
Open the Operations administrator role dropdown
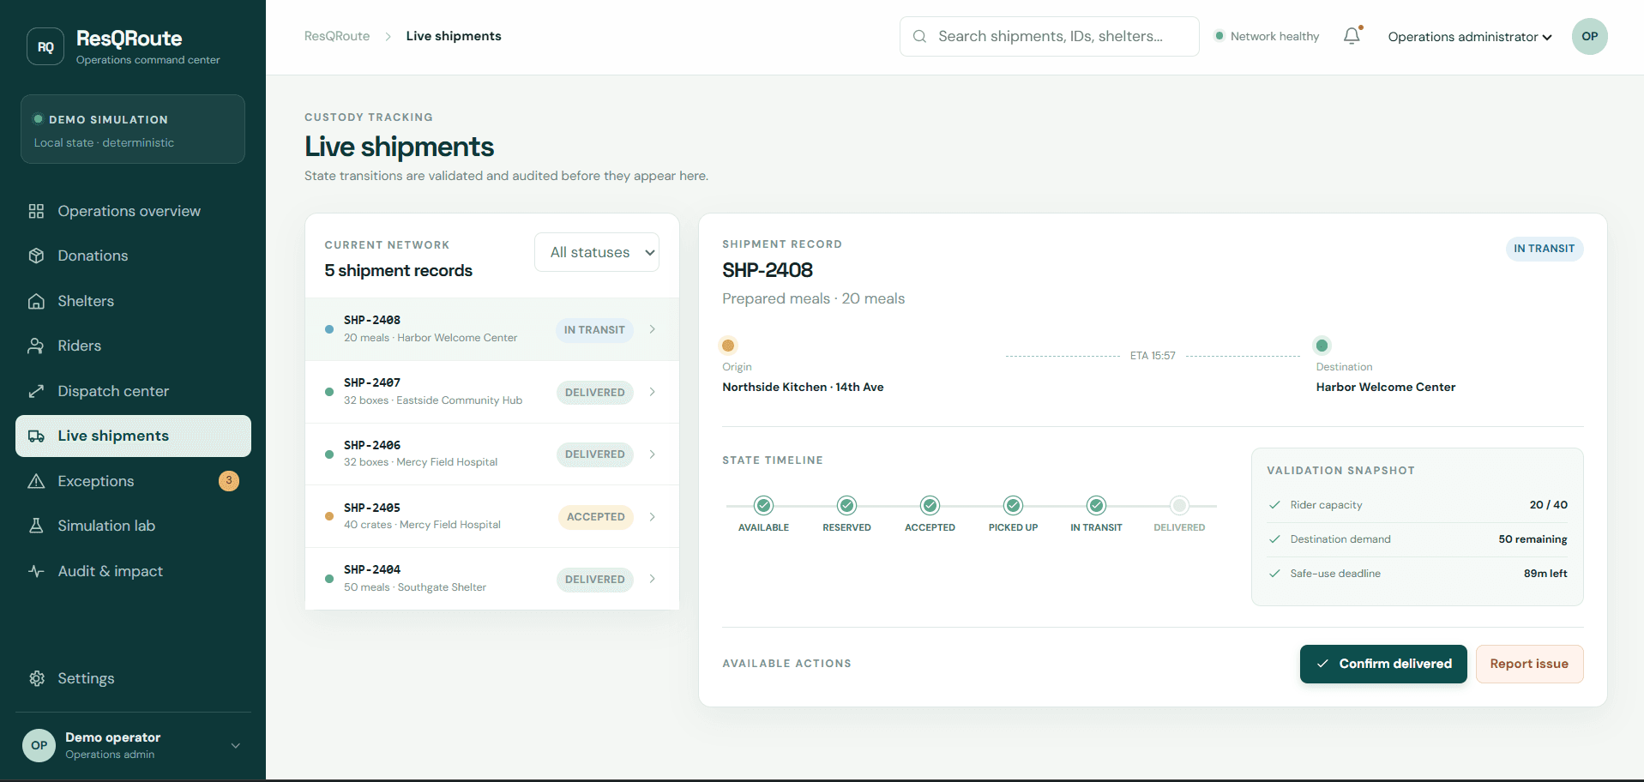(1470, 36)
